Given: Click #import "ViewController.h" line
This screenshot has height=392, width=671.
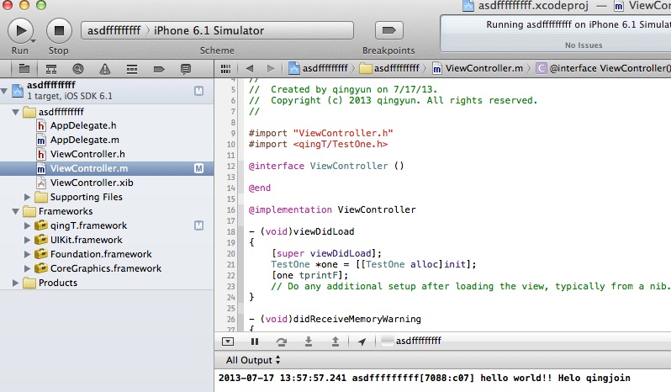Looking at the screenshot, I should (x=320, y=133).
